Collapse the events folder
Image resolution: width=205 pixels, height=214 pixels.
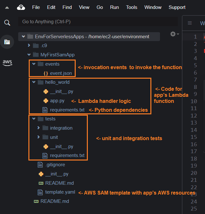34,64
